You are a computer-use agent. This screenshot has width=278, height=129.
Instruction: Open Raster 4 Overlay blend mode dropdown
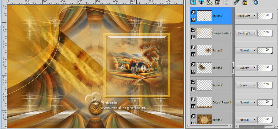coord(246,68)
